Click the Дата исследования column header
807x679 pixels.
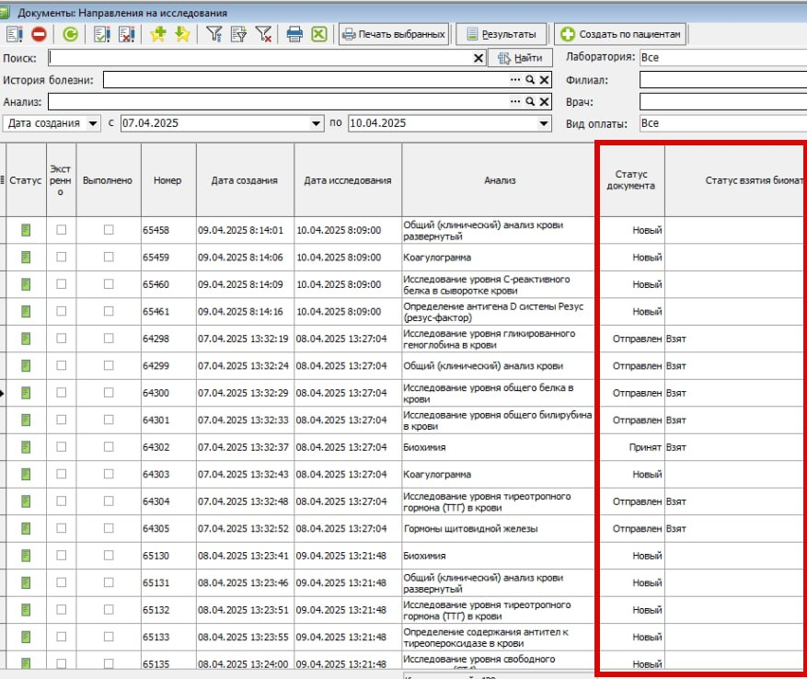pyautogui.click(x=348, y=180)
